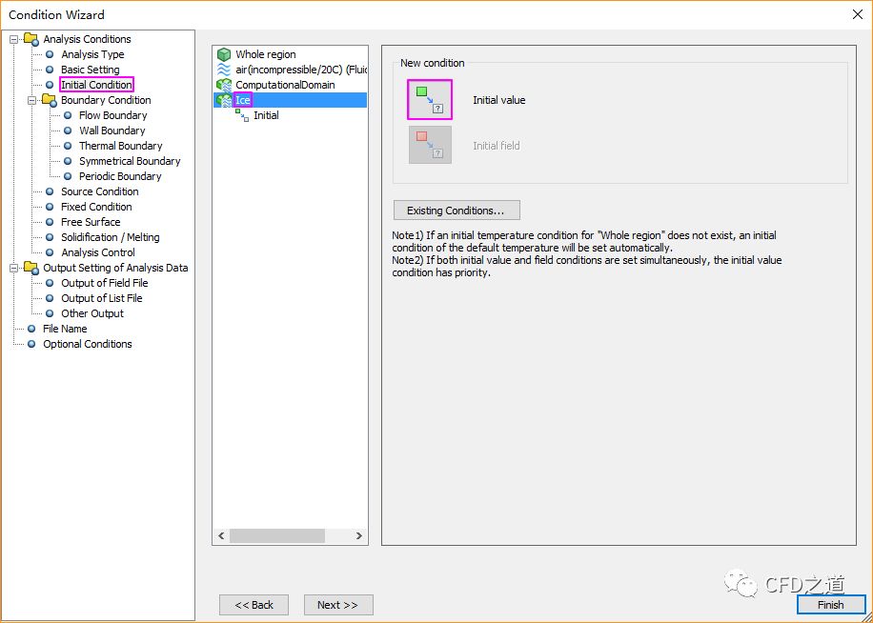Open Periodic Boundary in the tree
873x623 pixels.
[120, 176]
